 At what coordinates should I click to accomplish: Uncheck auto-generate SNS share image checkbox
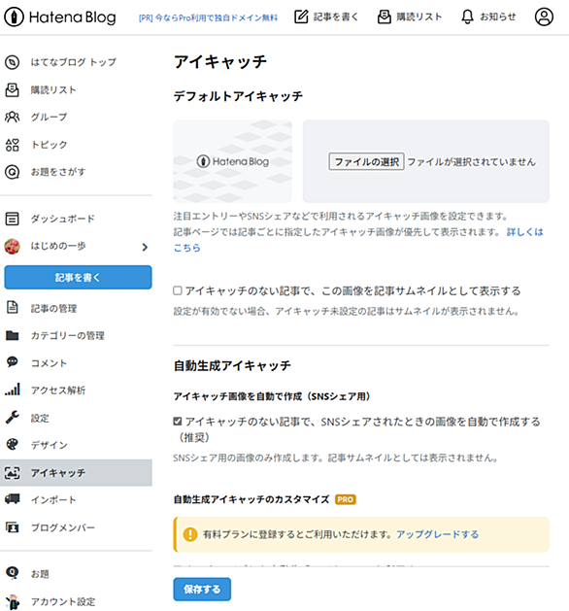(178, 422)
